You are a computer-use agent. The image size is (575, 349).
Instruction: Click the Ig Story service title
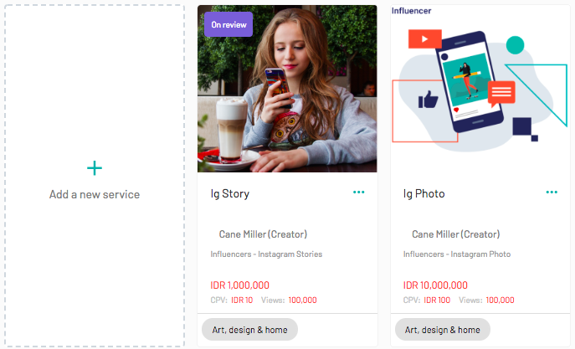(230, 193)
